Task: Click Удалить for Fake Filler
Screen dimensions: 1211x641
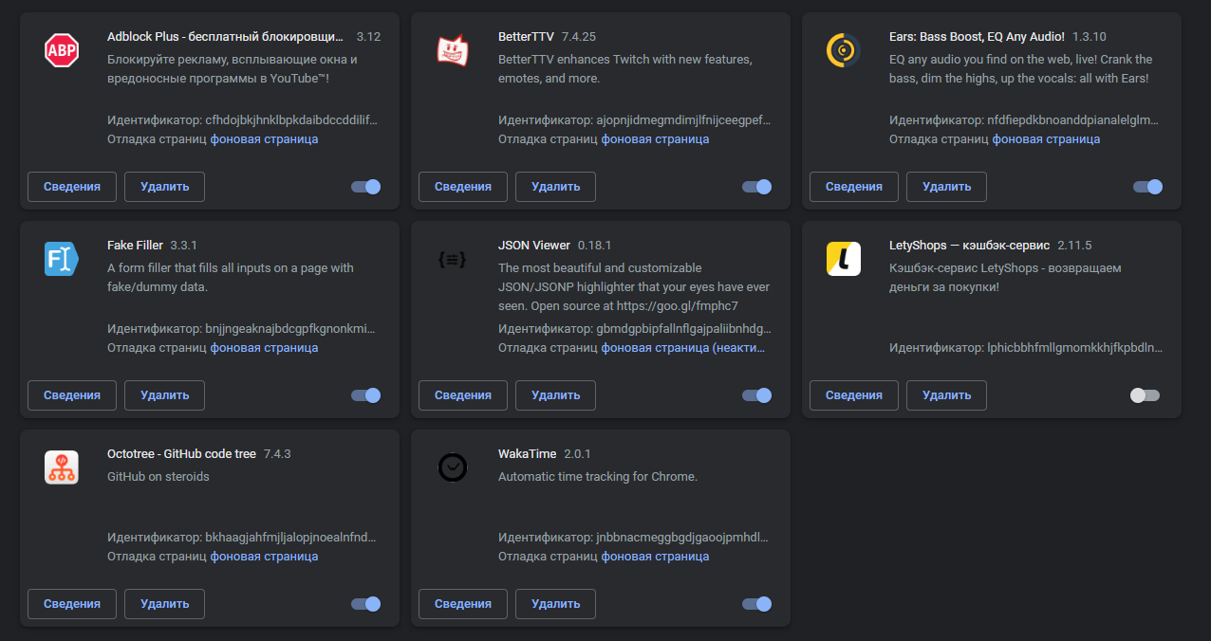Action: [164, 395]
